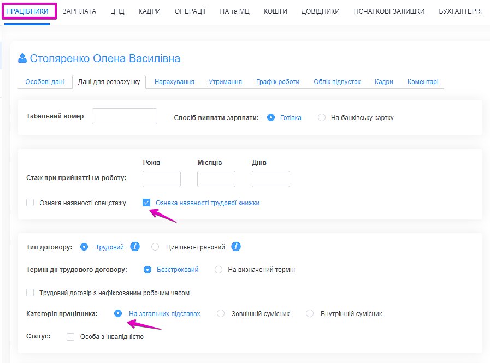Image resolution: width=490 pixels, height=363 pixels.
Task: Tick Трудовий договір з нефіксованим робочим часом
Action: [x=30, y=293]
